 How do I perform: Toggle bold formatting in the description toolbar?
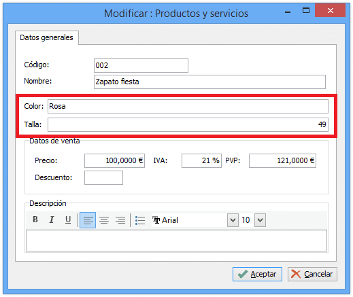(x=35, y=220)
